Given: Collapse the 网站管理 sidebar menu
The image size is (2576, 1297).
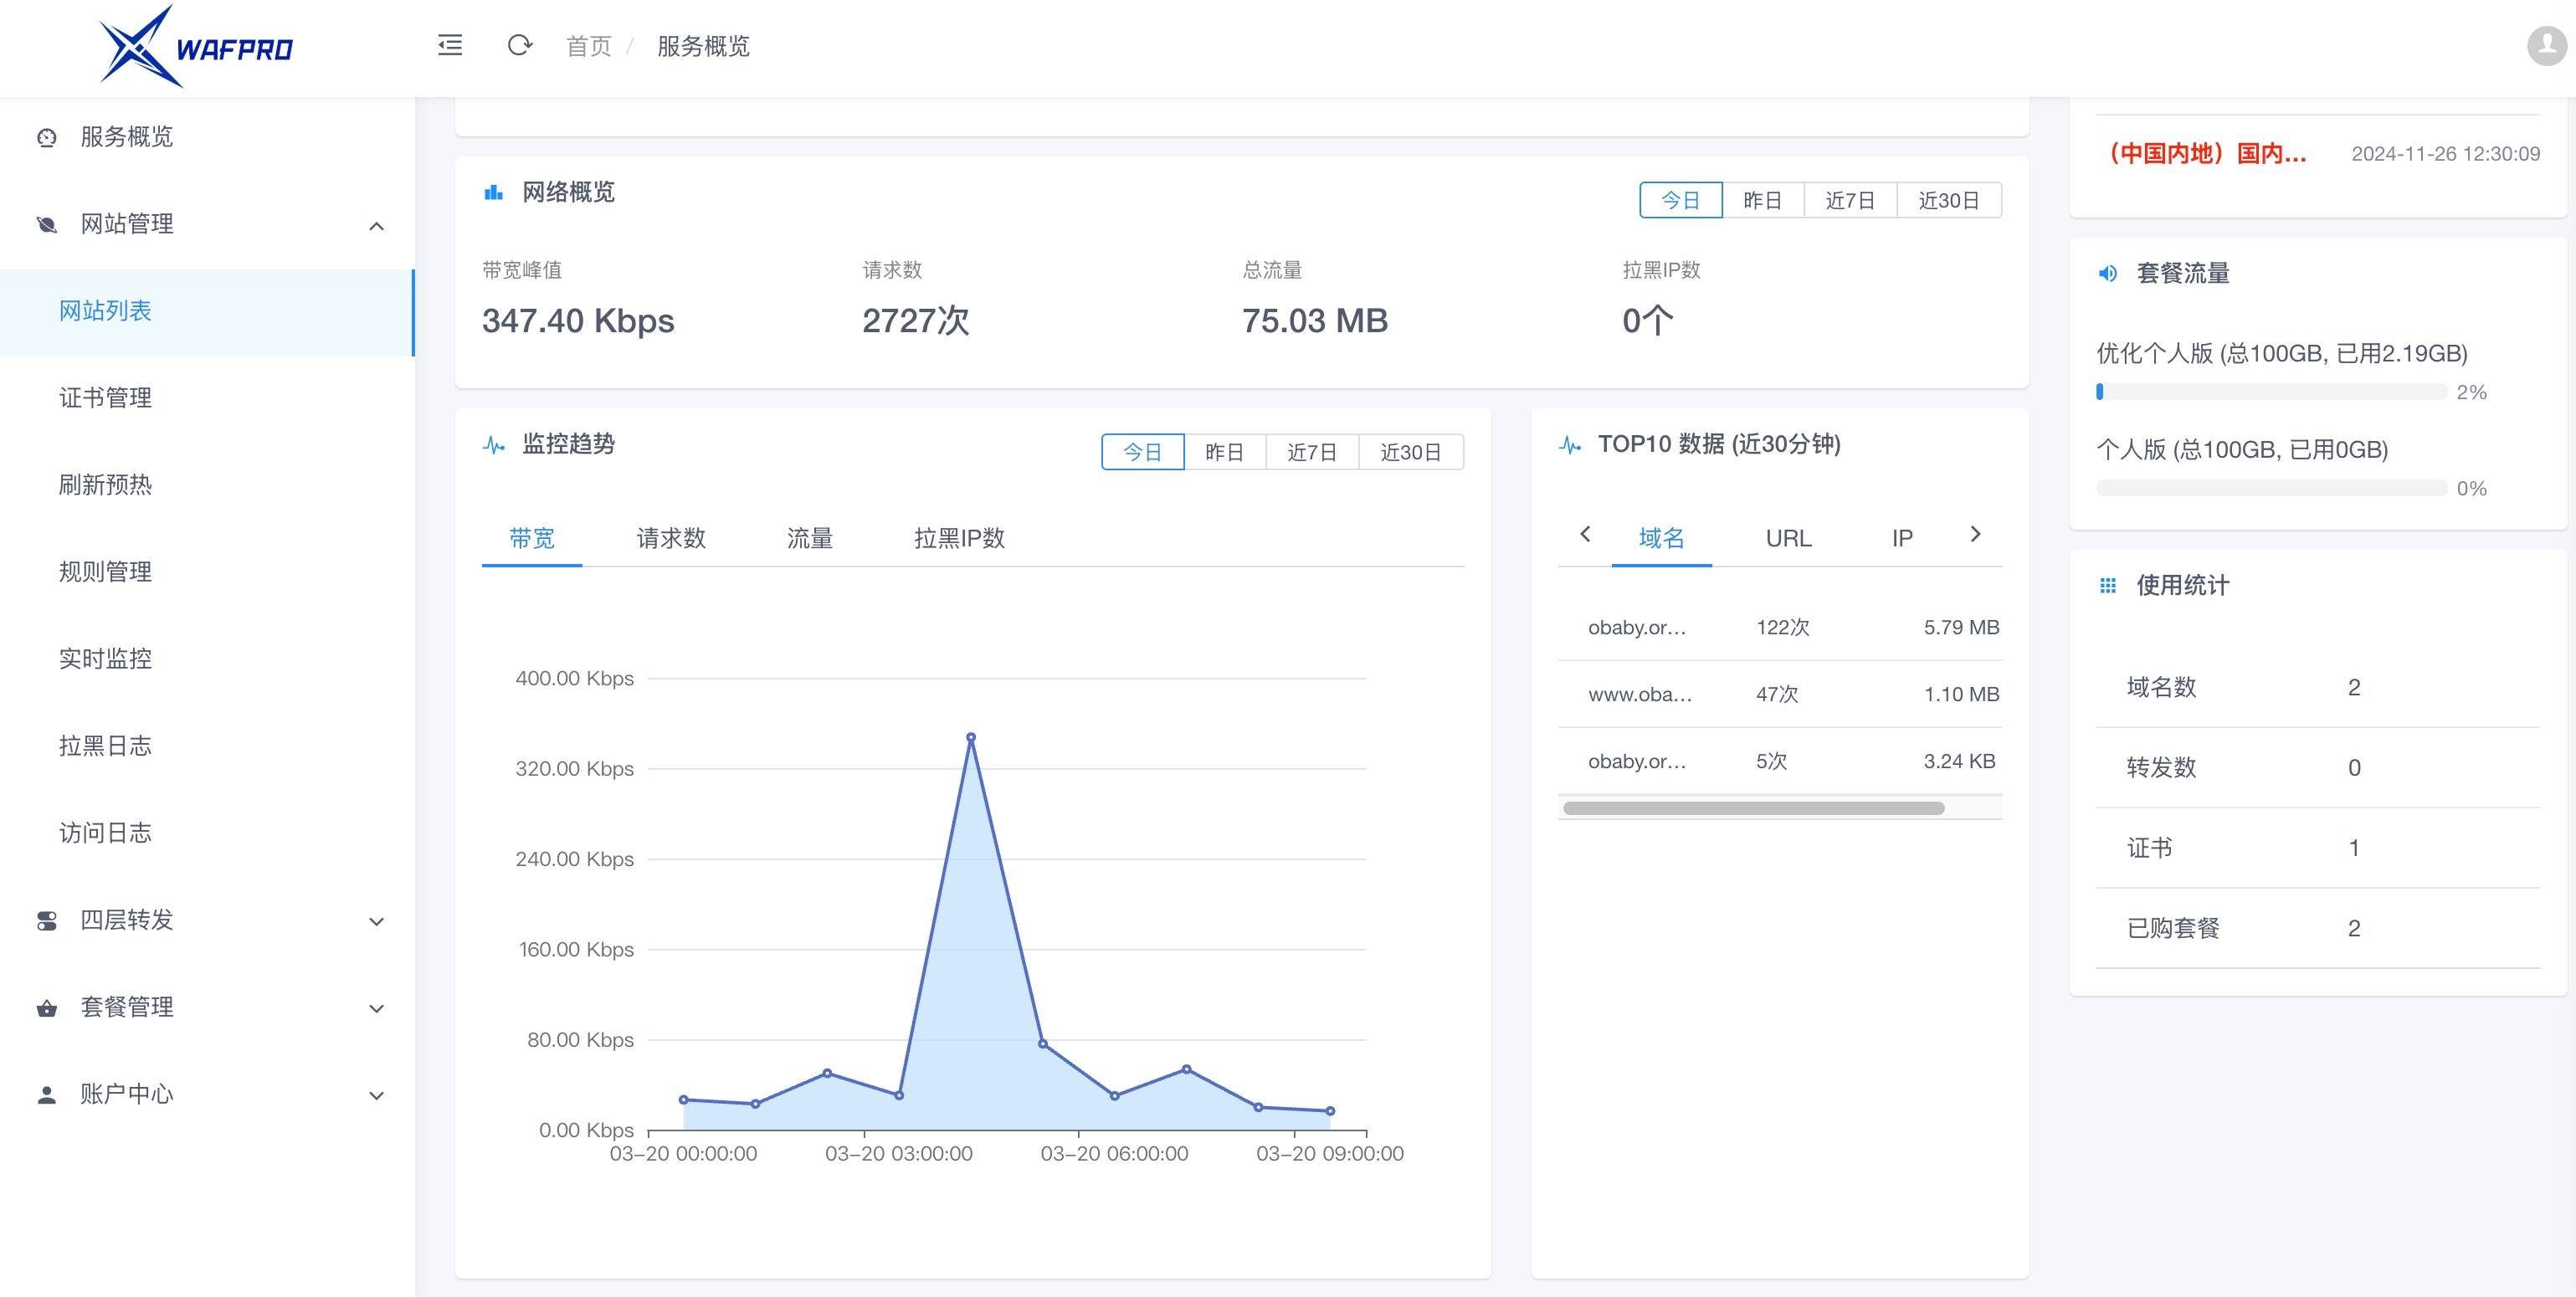Looking at the screenshot, I should (x=376, y=225).
